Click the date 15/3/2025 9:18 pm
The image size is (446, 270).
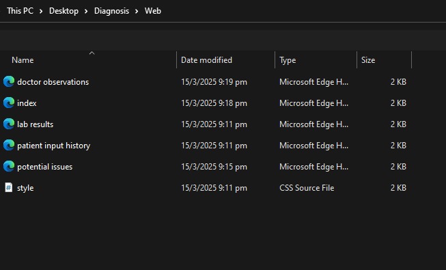214,103
